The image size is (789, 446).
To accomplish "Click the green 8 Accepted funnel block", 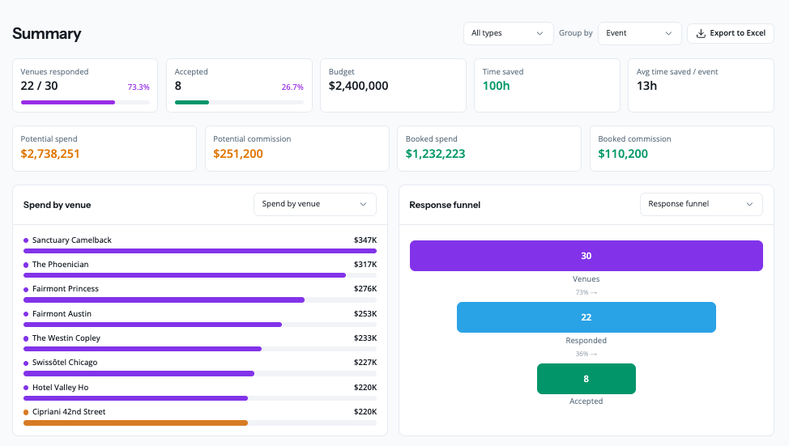I will coord(586,379).
